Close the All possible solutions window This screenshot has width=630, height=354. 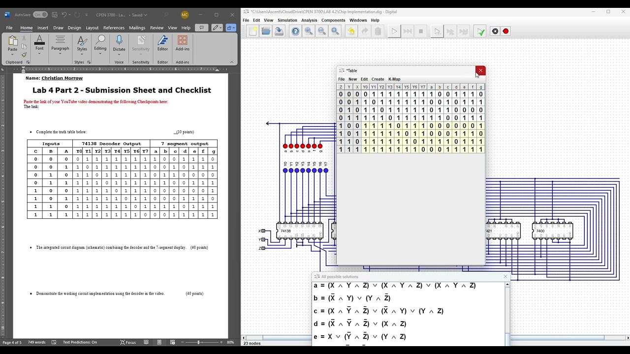[x=505, y=277]
